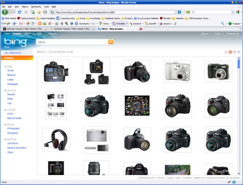Image resolution: width=243 pixels, height=185 pixels.
Task: Filter images by Wallpaper size
Action: click(x=13, y=84)
